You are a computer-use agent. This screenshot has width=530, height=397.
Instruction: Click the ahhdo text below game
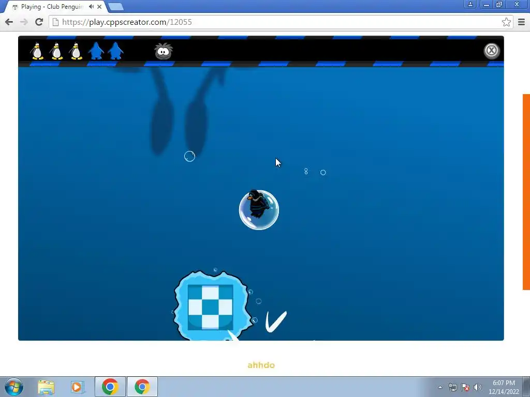click(x=261, y=365)
